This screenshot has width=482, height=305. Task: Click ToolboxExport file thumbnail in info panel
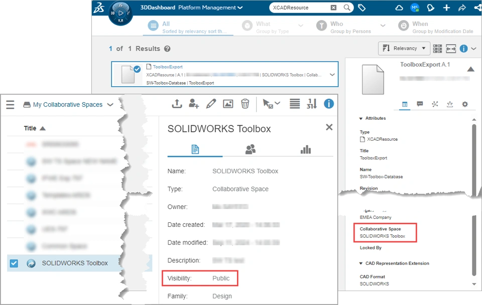pos(373,80)
